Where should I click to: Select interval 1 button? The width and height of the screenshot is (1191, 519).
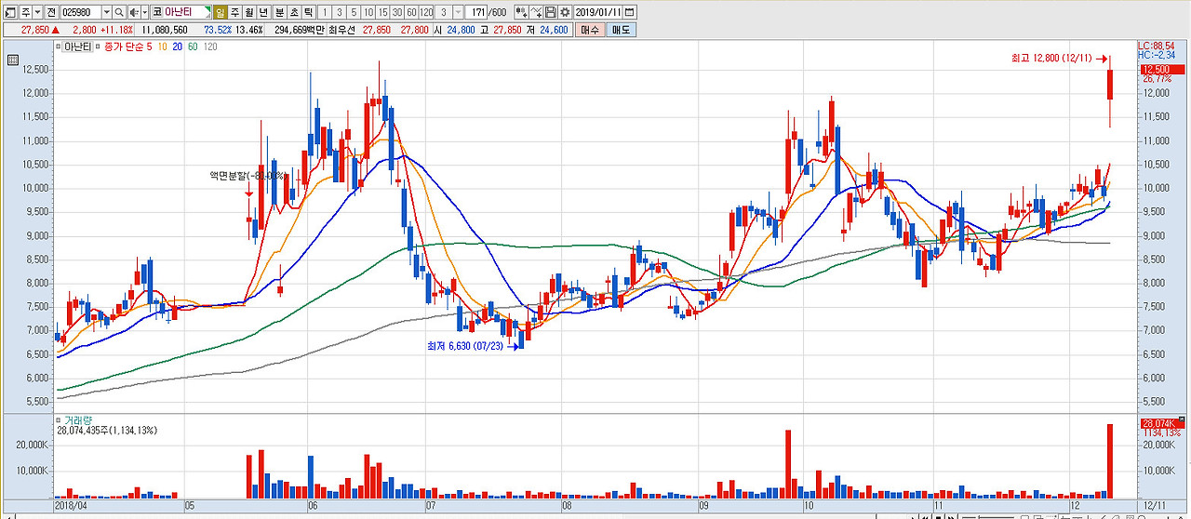pyautogui.click(x=325, y=12)
